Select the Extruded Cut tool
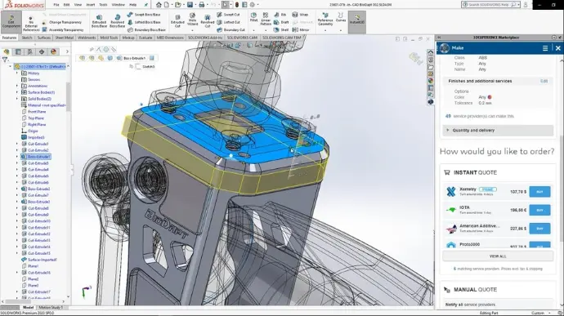 tap(177, 21)
